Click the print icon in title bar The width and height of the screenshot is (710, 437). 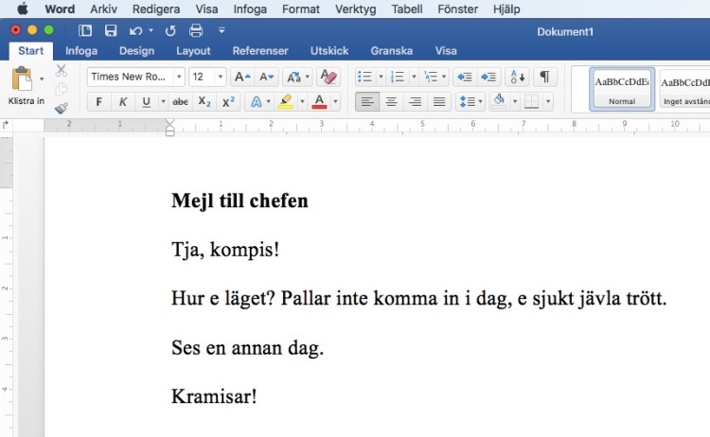point(196,30)
